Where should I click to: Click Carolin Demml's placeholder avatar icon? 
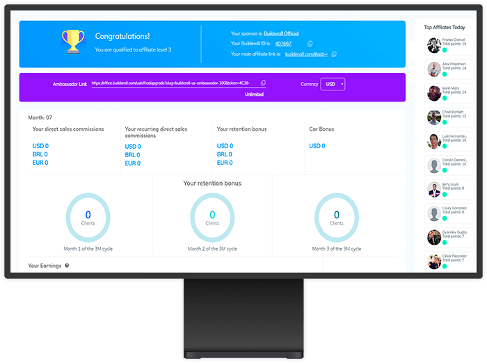tap(433, 165)
